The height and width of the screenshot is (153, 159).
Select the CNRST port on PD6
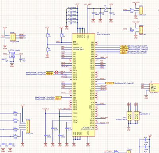point(110,83)
